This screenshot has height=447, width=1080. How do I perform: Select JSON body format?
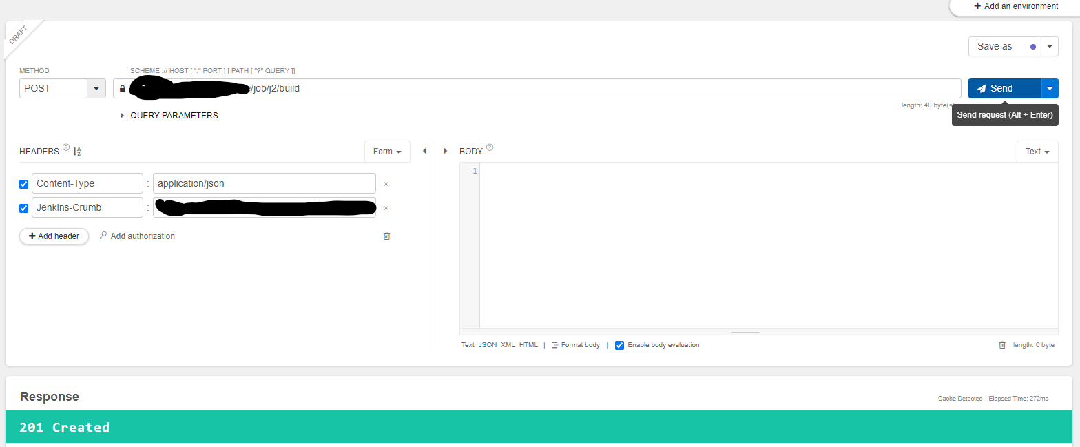pos(488,345)
